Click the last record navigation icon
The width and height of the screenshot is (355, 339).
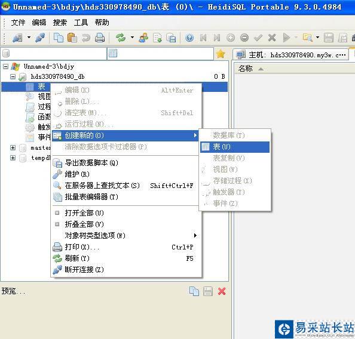click(217, 38)
